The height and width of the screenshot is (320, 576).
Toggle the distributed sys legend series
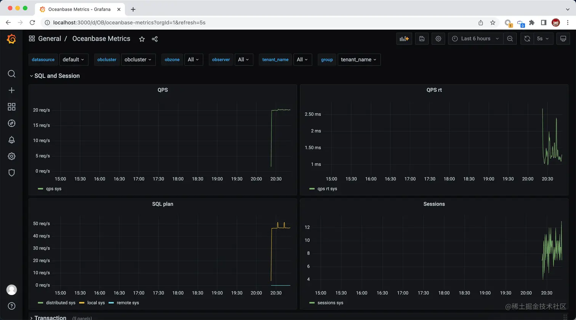point(61,303)
